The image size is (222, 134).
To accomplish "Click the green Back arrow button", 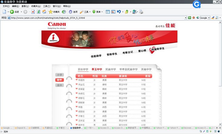I will (x=12, y=12).
